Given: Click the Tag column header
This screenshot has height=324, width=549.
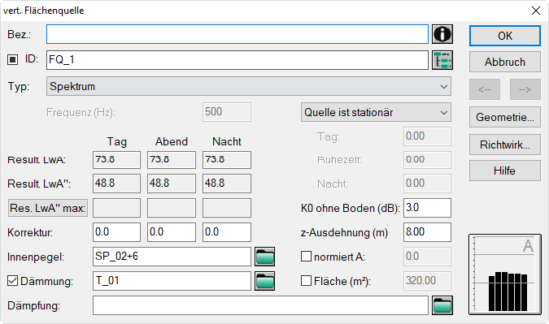Looking at the screenshot, I should point(117,141).
